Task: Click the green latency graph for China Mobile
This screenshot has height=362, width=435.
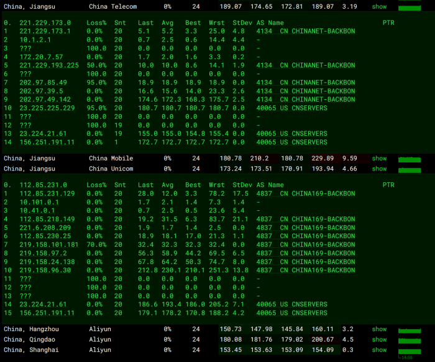Action: pos(410,160)
